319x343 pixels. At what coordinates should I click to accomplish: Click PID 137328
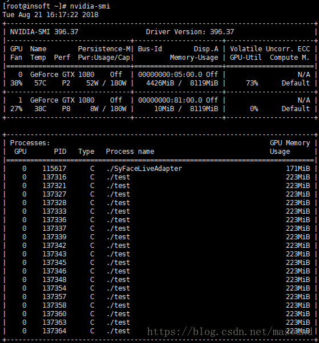54,203
